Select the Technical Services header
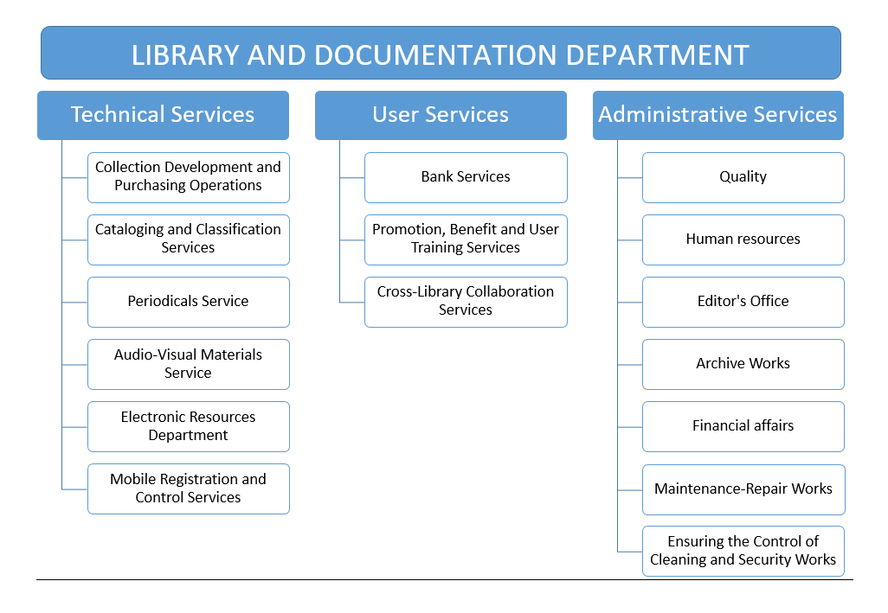The width and height of the screenshot is (888, 613). pos(163,115)
